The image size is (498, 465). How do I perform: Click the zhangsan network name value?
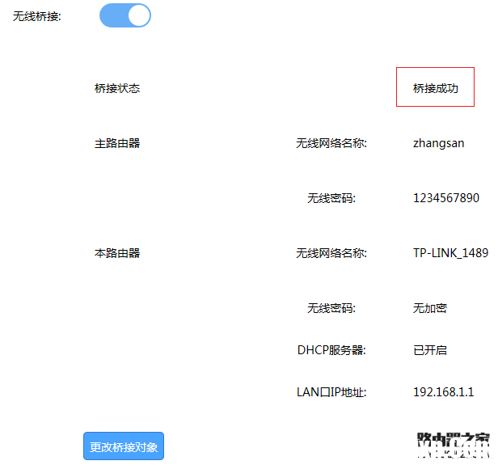coord(438,143)
